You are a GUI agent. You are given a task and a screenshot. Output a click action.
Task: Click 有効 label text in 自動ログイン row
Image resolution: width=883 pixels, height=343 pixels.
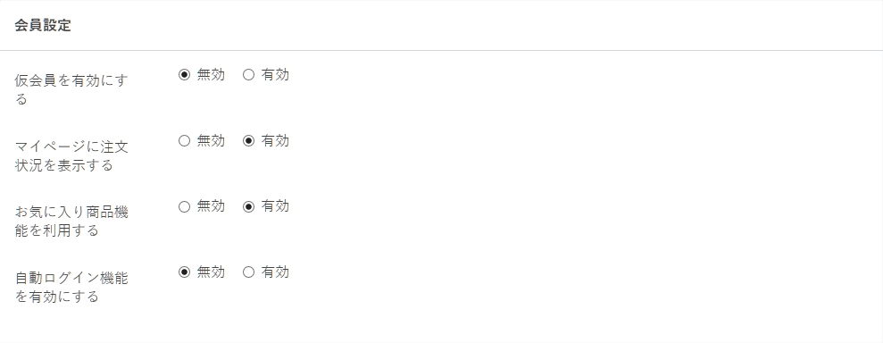[275, 272]
